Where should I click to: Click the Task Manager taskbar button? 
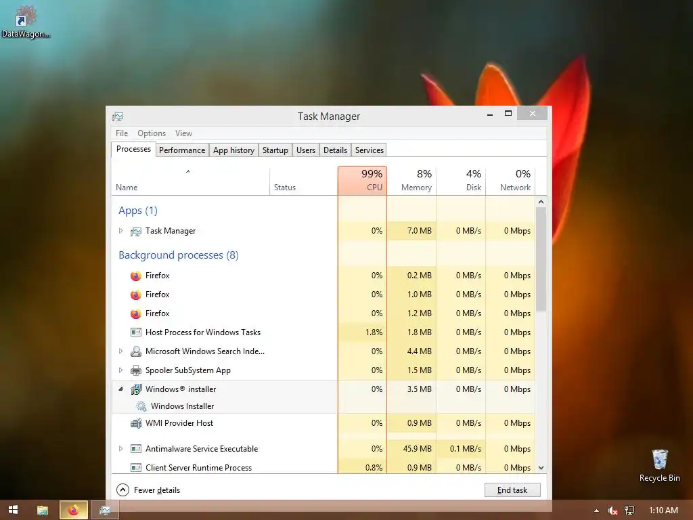105,511
